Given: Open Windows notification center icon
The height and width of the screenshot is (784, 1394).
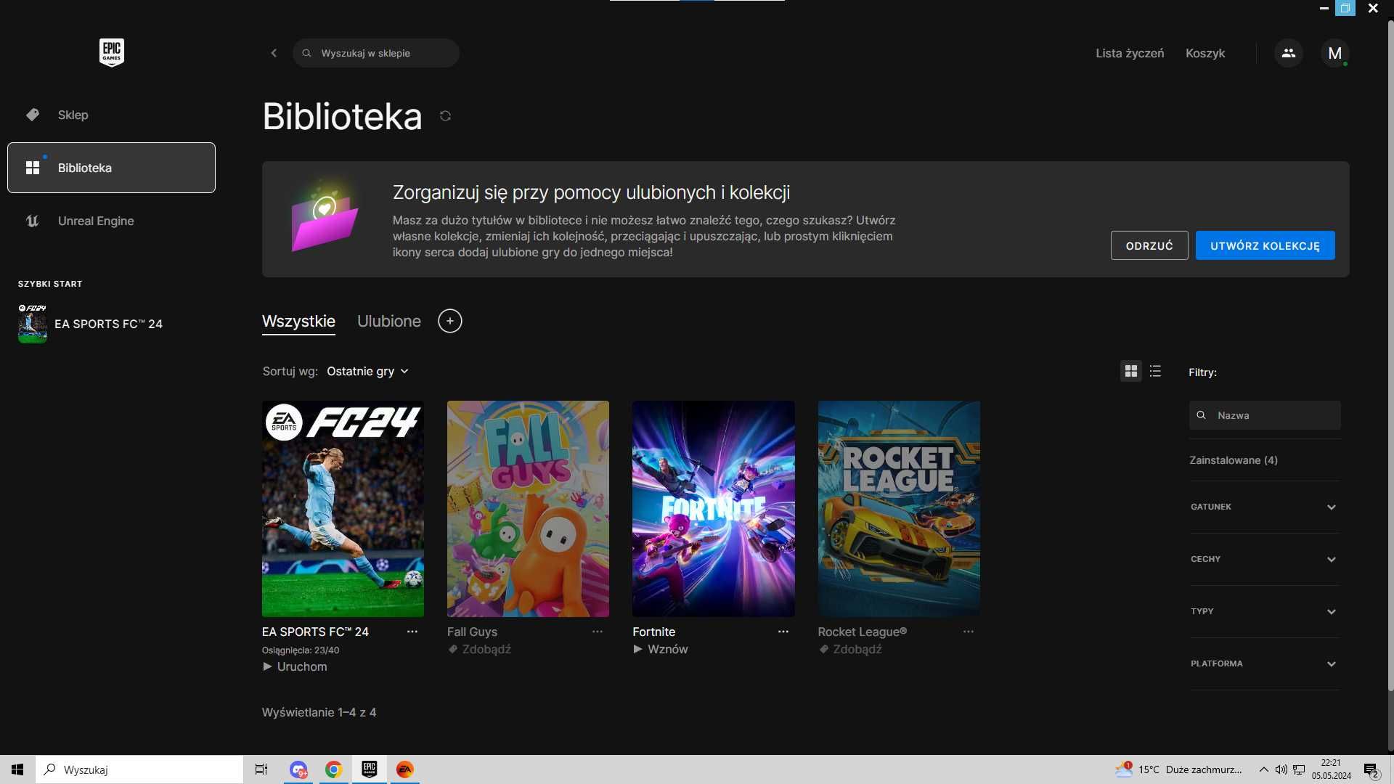Looking at the screenshot, I should click(1371, 769).
